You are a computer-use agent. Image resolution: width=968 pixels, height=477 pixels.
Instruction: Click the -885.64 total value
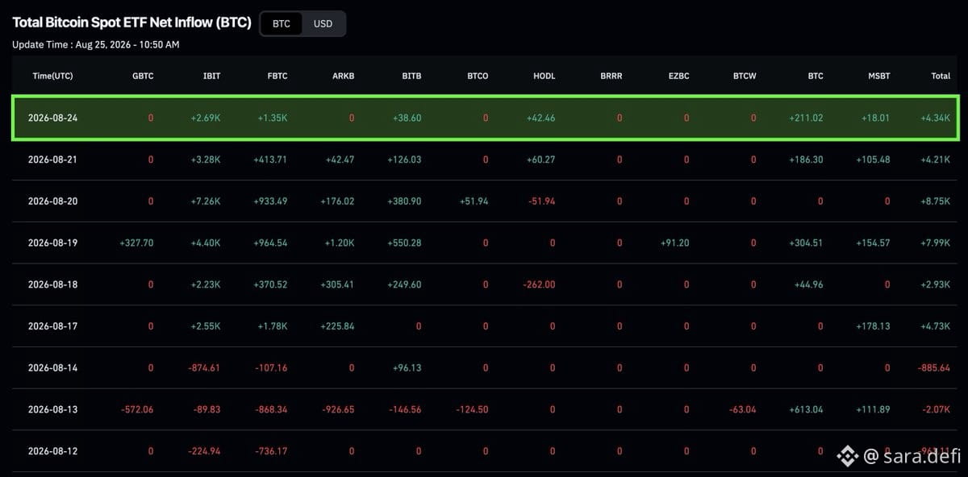[934, 368]
